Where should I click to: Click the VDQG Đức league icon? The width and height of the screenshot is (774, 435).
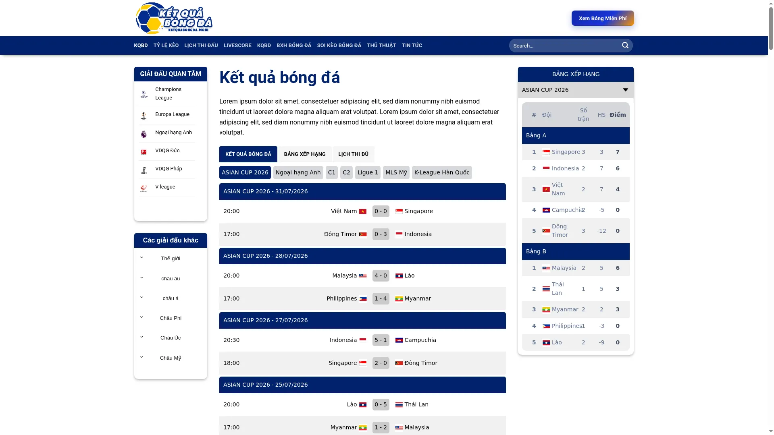pyautogui.click(x=144, y=152)
